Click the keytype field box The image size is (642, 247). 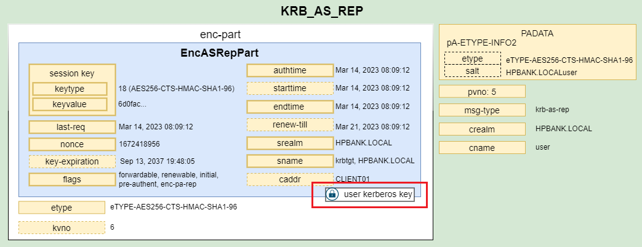coord(70,89)
